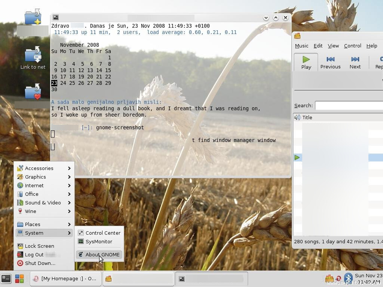The height and width of the screenshot is (287, 383).
Task: Skip to the next track
Action: point(355,62)
